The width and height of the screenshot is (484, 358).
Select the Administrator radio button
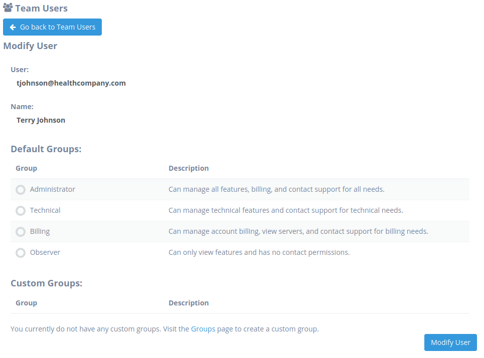pos(21,190)
